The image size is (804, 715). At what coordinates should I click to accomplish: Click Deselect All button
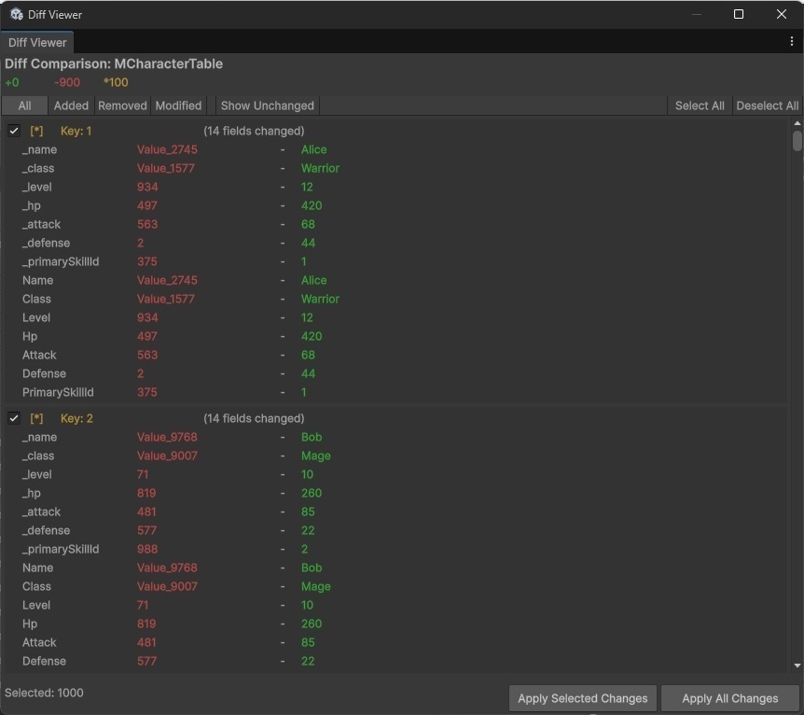click(767, 105)
